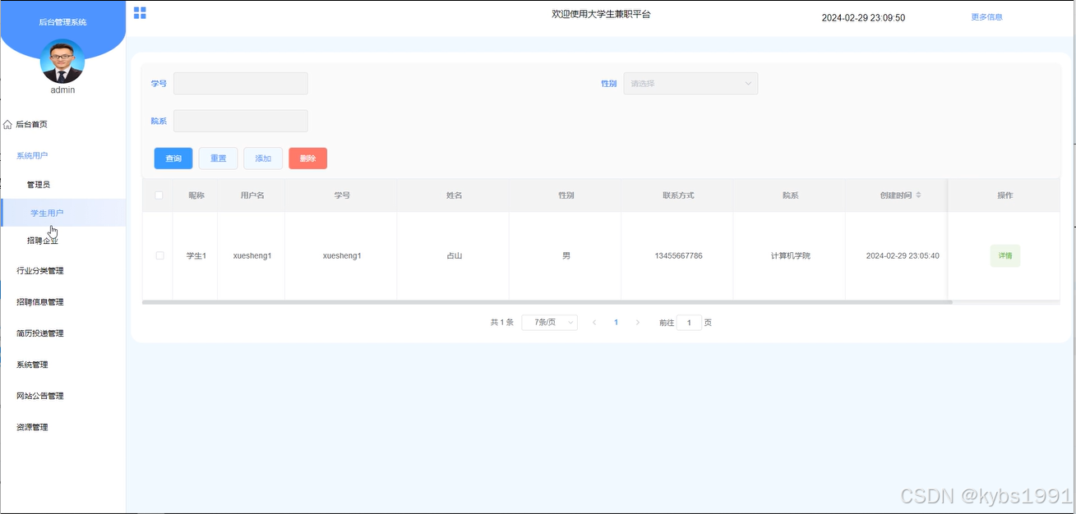Viewport: 1076px width, 514px height.
Task: Click the grid menu icon in header
Action: [140, 13]
